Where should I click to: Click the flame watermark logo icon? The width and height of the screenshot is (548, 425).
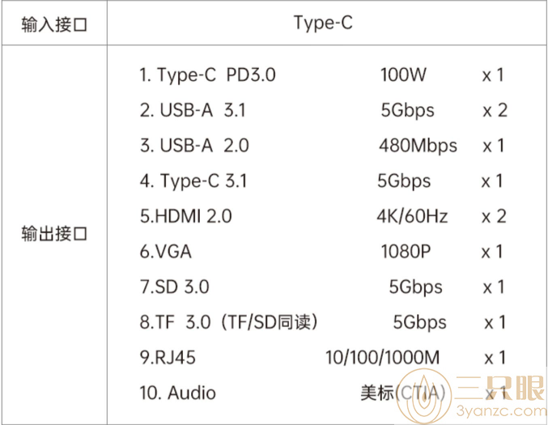[423, 397]
